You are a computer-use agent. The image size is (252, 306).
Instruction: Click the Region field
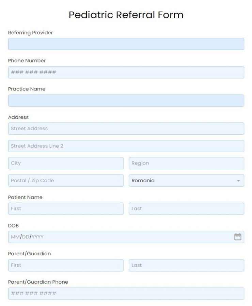[x=186, y=163]
